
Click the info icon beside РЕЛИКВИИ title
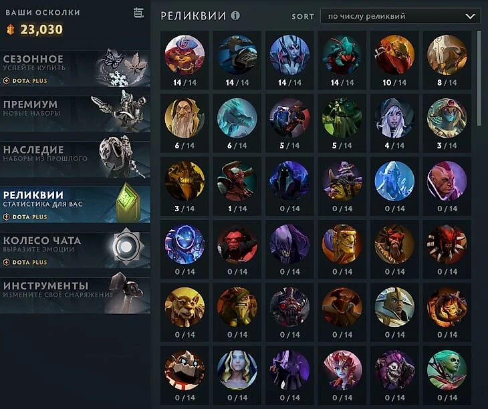pyautogui.click(x=235, y=15)
